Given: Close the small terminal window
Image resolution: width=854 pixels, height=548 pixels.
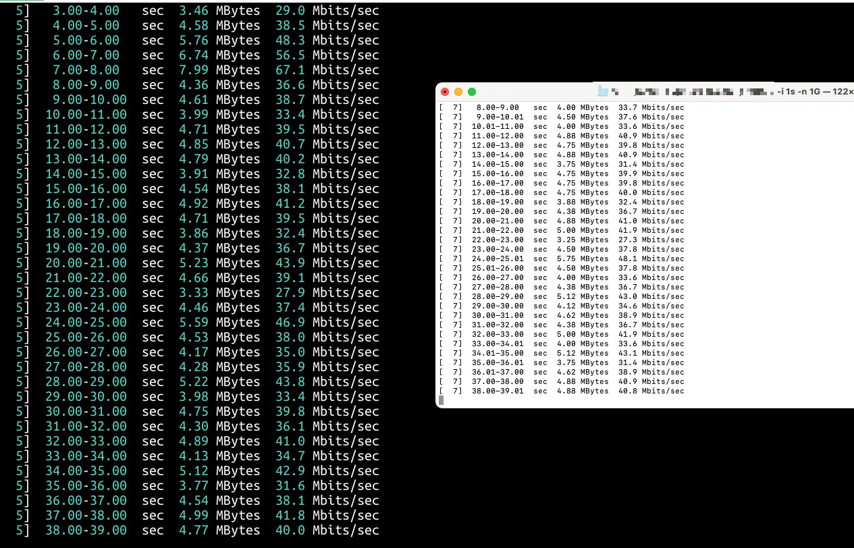Looking at the screenshot, I should point(445,92).
